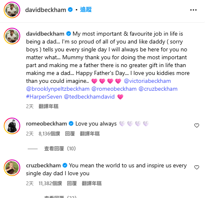Open davidbeckham's story avatar in header
Viewport: 205px width, 198px height.
tap(12, 10)
